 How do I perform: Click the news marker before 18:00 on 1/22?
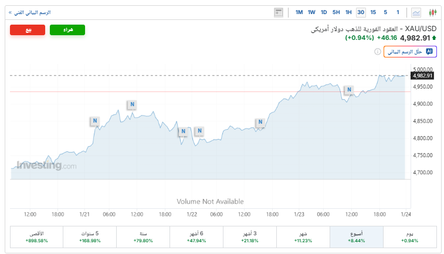(260, 122)
